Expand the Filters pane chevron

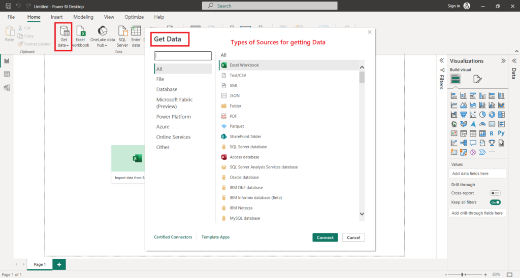coord(442,61)
